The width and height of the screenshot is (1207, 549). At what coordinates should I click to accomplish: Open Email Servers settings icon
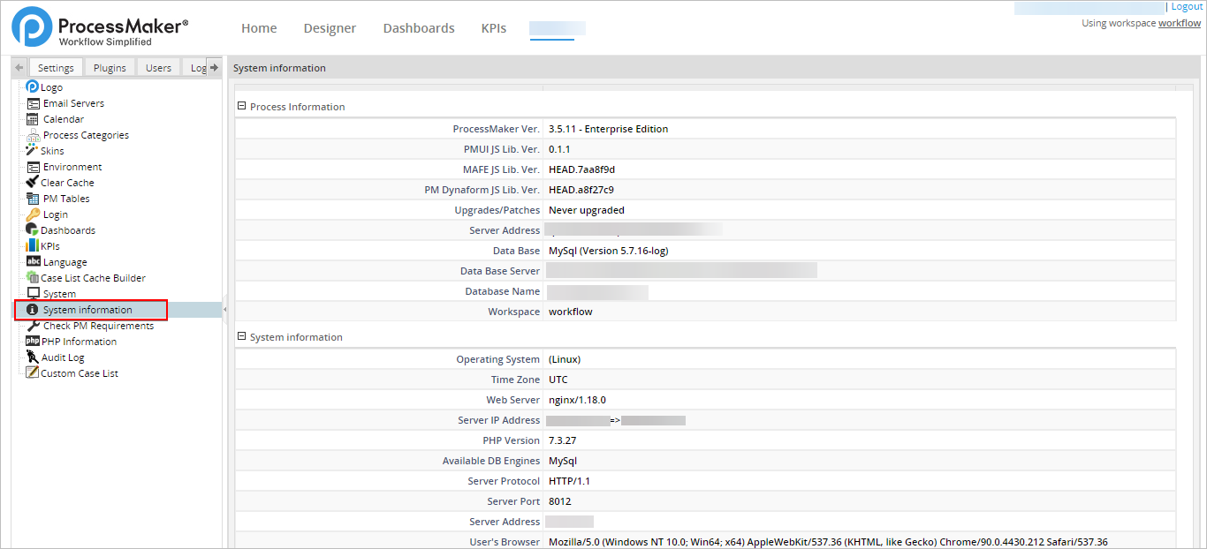pos(34,103)
